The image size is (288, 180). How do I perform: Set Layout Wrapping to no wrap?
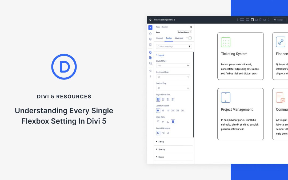click(158, 133)
